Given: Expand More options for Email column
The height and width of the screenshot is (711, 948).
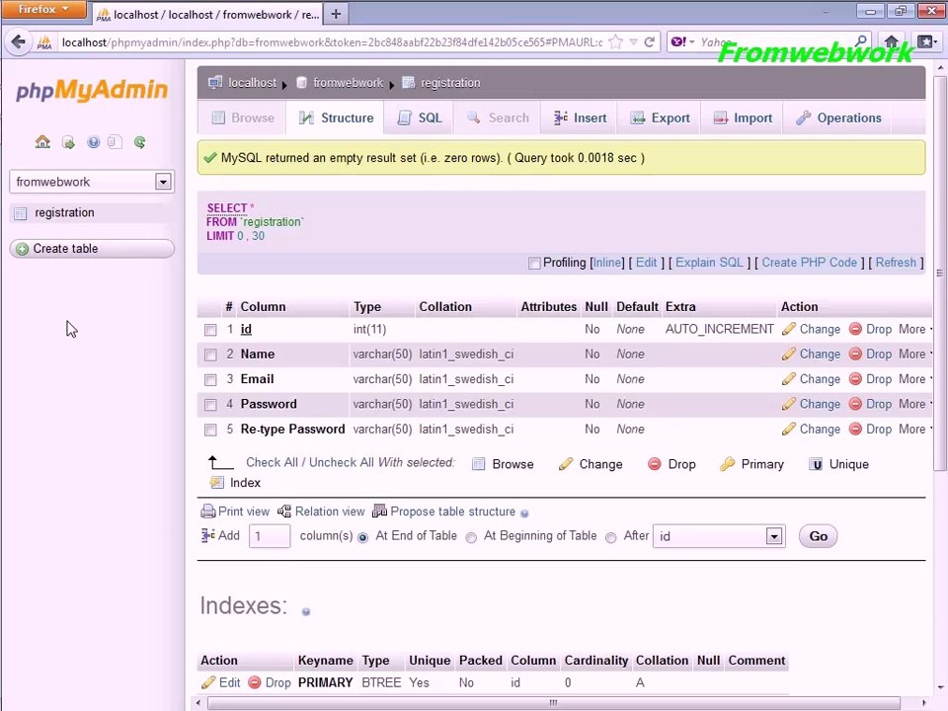Looking at the screenshot, I should click(914, 379).
